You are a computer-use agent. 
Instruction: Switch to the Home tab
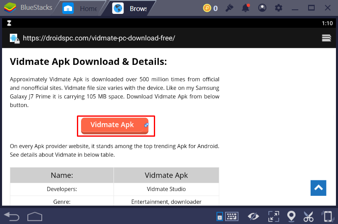tap(82, 8)
